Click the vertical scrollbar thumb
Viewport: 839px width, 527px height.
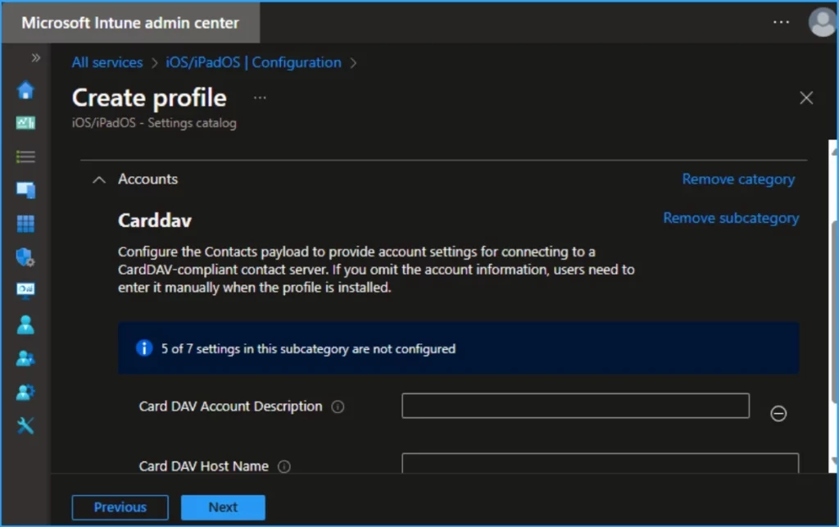pos(833,312)
